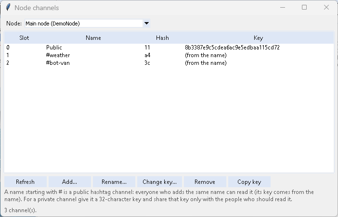Close the Node channels window
Viewport: 338px width, 217px height.
click(x=326, y=8)
